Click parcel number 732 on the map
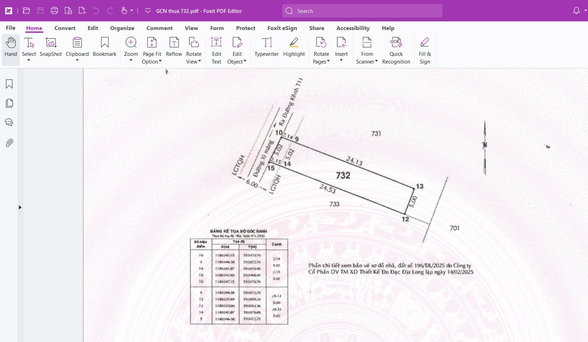Viewport: 588px width, 342px height. tap(343, 175)
